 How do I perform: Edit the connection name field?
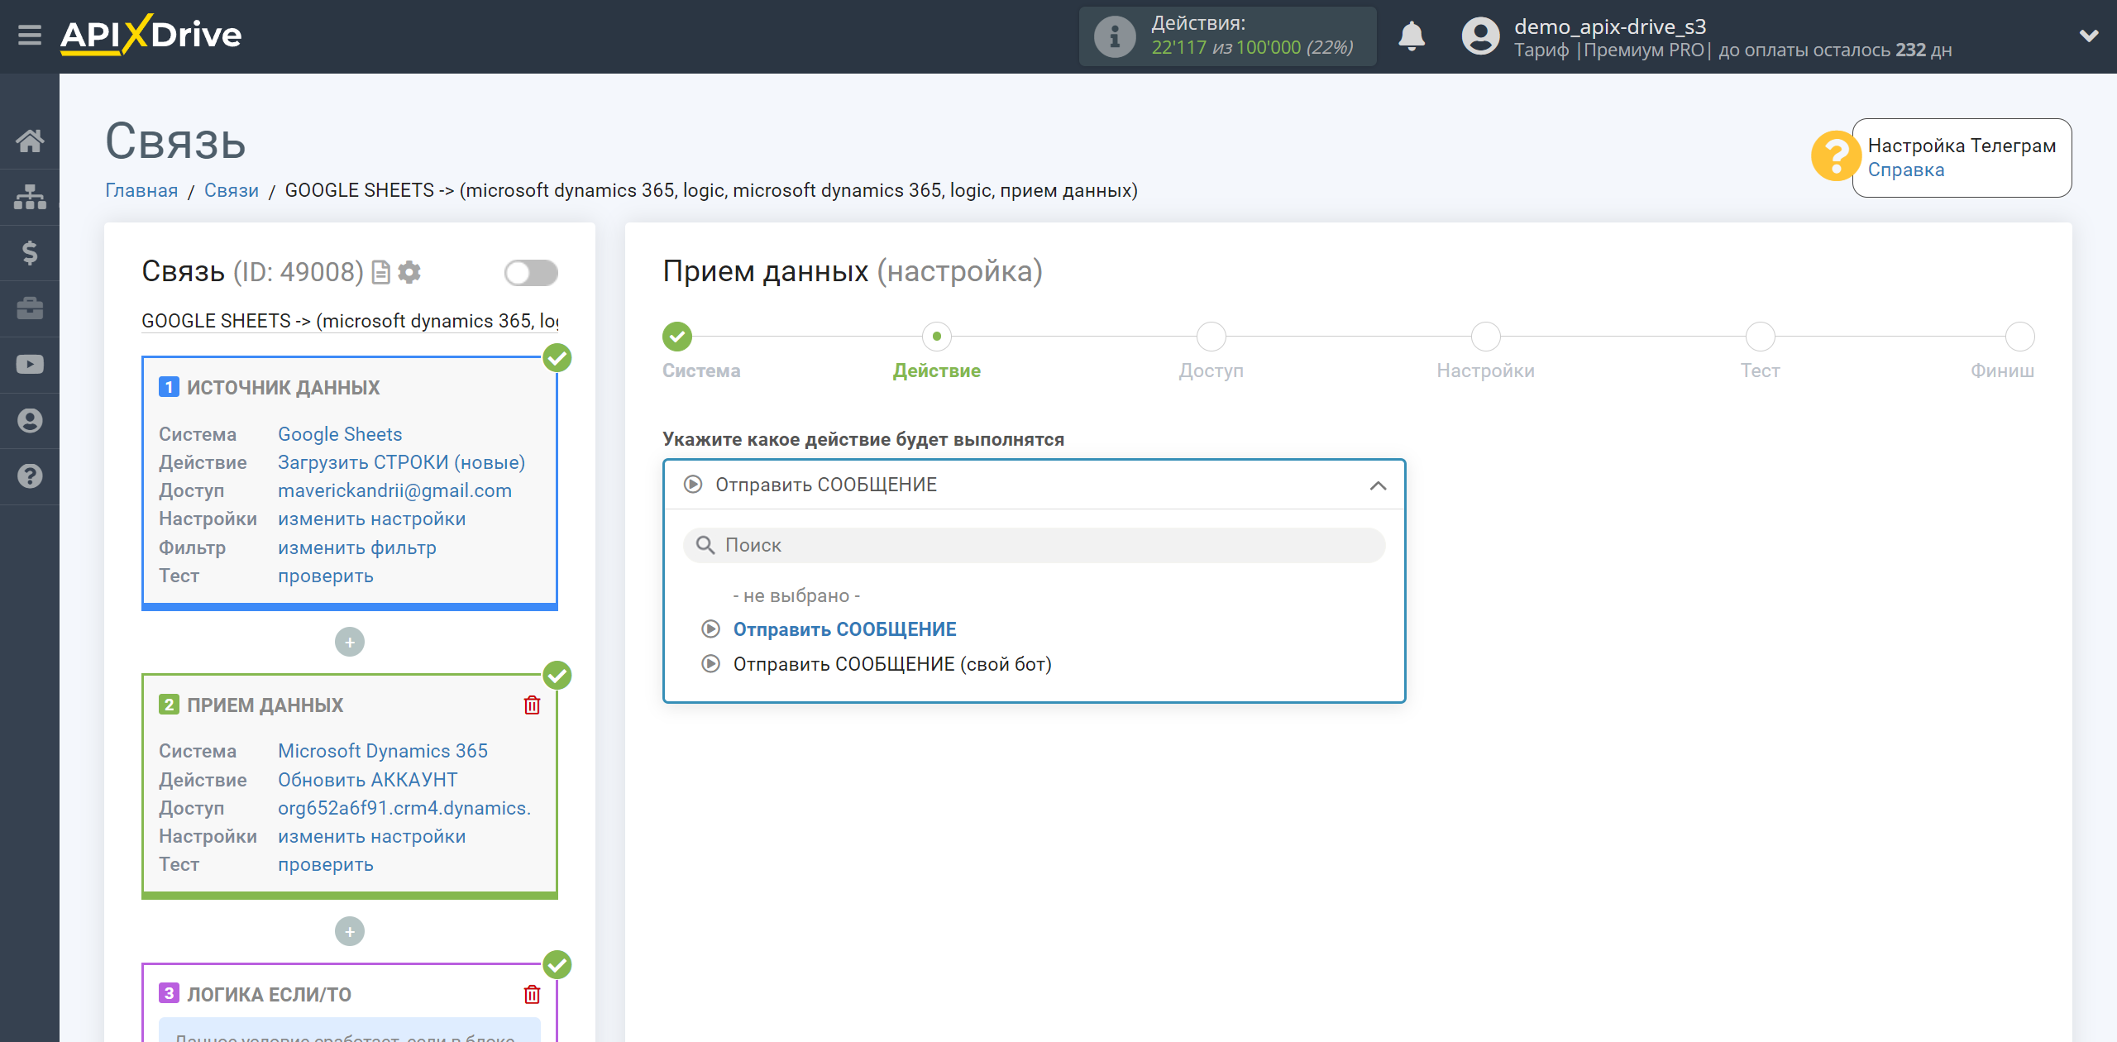tap(350, 321)
